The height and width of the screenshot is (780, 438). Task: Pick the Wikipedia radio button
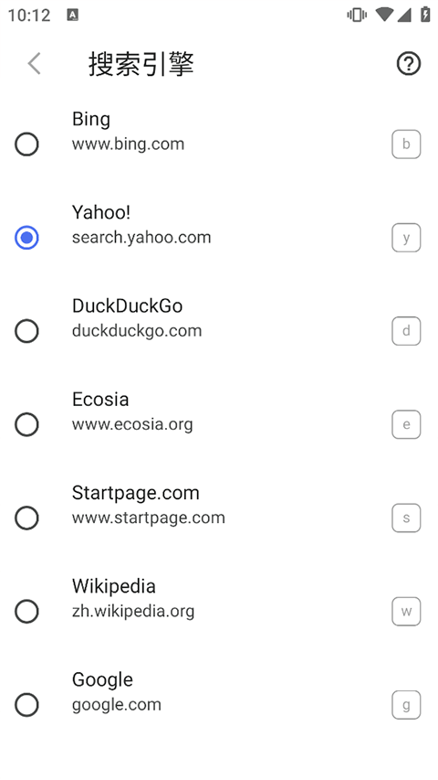[26, 612]
